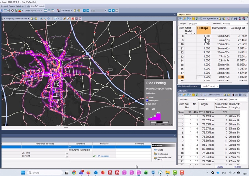The height and width of the screenshot is (176, 249).
Task: Switch to List (Points of interest) tab
Action: pyautogui.click(x=188, y=86)
